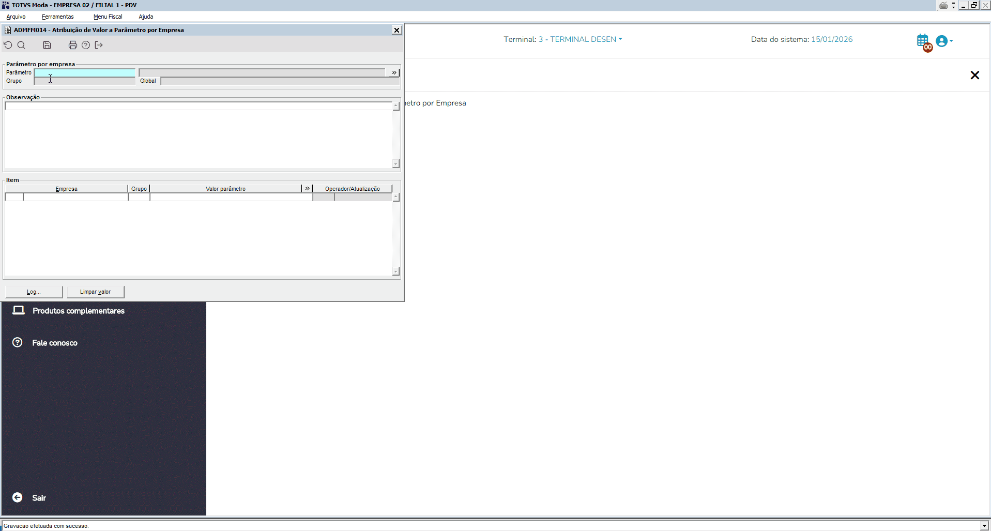
Task: Click the first Valor parâmetro cell
Action: click(x=231, y=197)
